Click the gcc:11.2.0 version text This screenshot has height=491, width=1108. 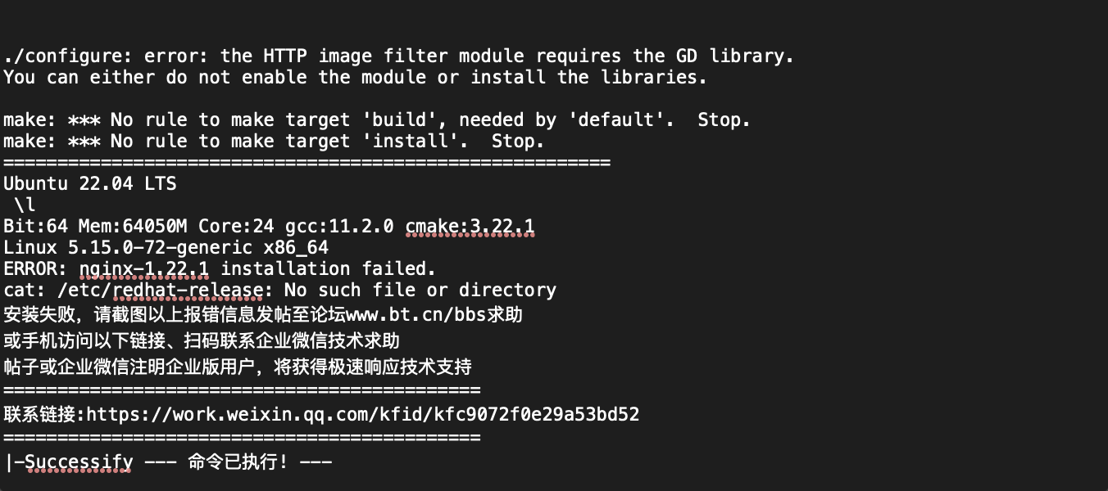coord(339,226)
